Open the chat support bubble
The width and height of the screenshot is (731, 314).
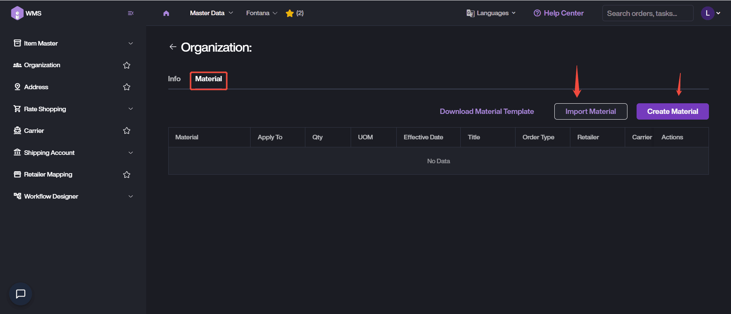click(x=21, y=294)
